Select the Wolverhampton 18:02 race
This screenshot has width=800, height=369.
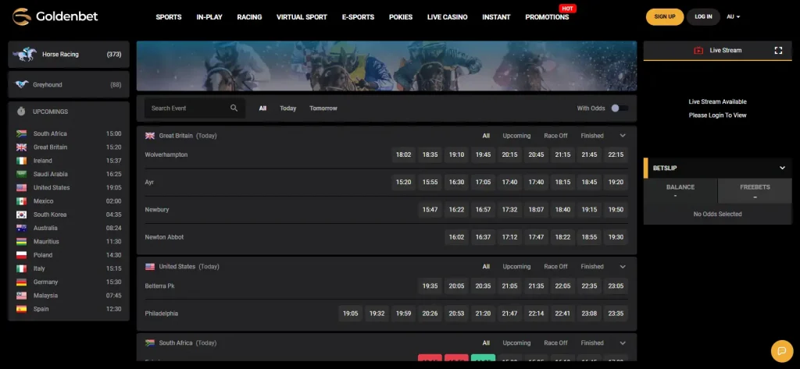pyautogui.click(x=404, y=154)
